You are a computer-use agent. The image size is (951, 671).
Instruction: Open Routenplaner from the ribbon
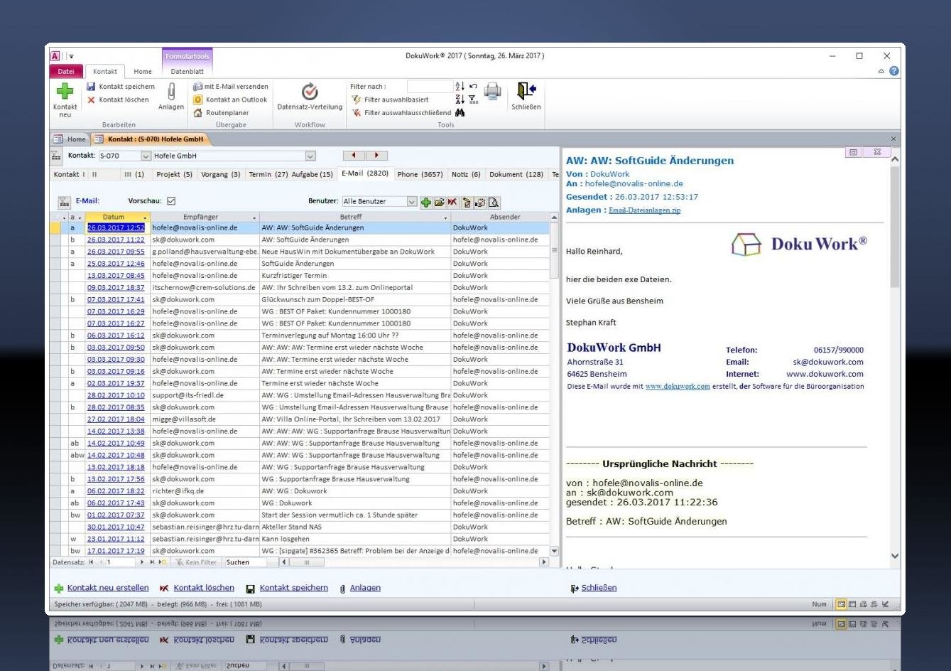(227, 113)
